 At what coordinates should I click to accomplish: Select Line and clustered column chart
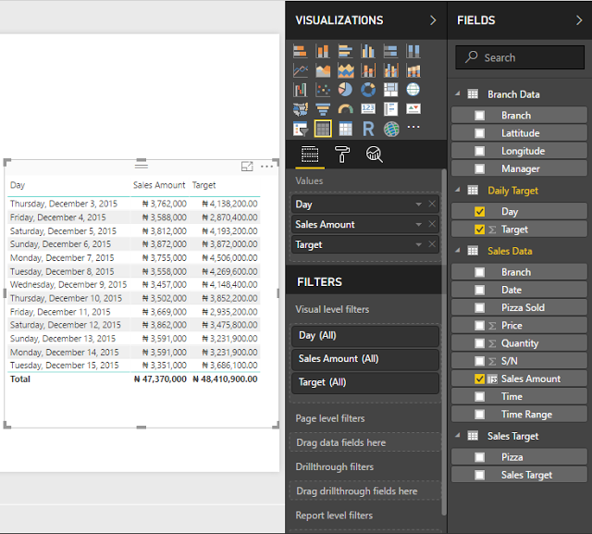[x=390, y=70]
